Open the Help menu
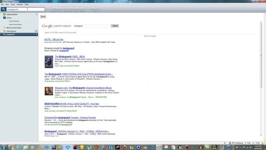 pos(27,5)
